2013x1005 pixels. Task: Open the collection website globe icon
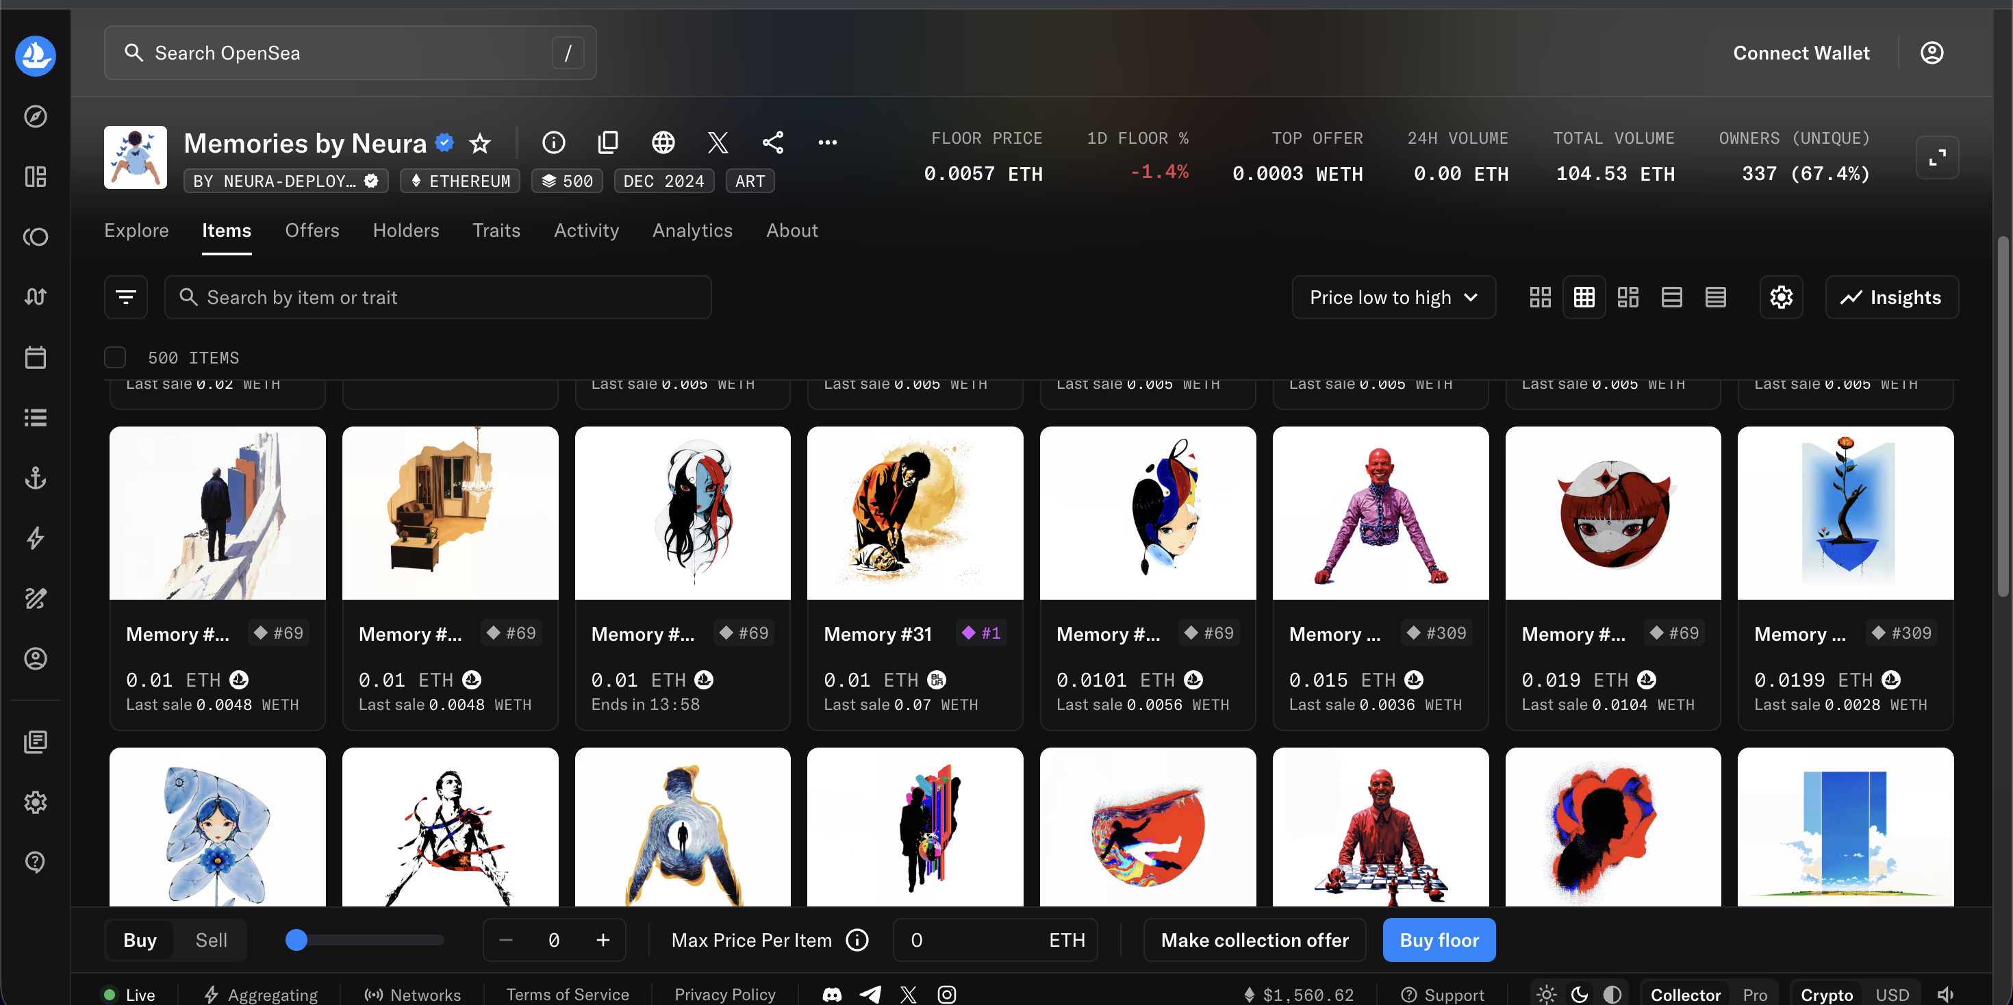point(663,142)
